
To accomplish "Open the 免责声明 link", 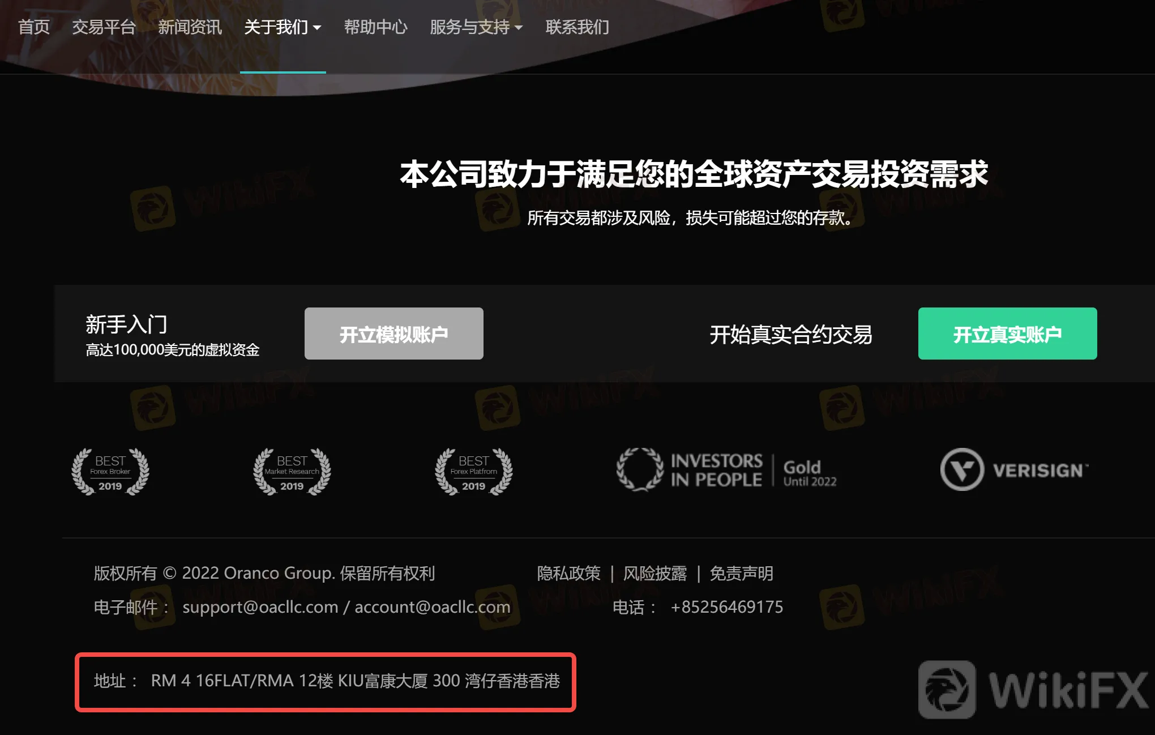I will pos(741,574).
